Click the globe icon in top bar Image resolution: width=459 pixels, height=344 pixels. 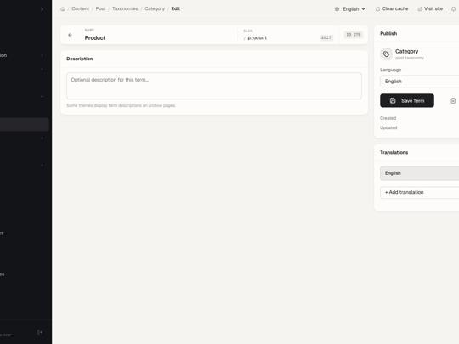point(337,9)
